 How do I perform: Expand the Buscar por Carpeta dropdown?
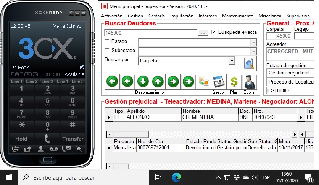tap(232, 60)
